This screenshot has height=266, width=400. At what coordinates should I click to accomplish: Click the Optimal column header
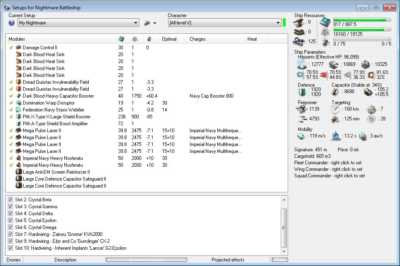click(x=169, y=39)
